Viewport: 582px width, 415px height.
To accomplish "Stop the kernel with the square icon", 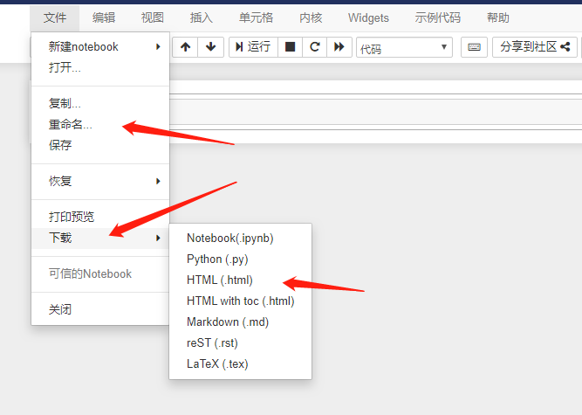I will (291, 47).
